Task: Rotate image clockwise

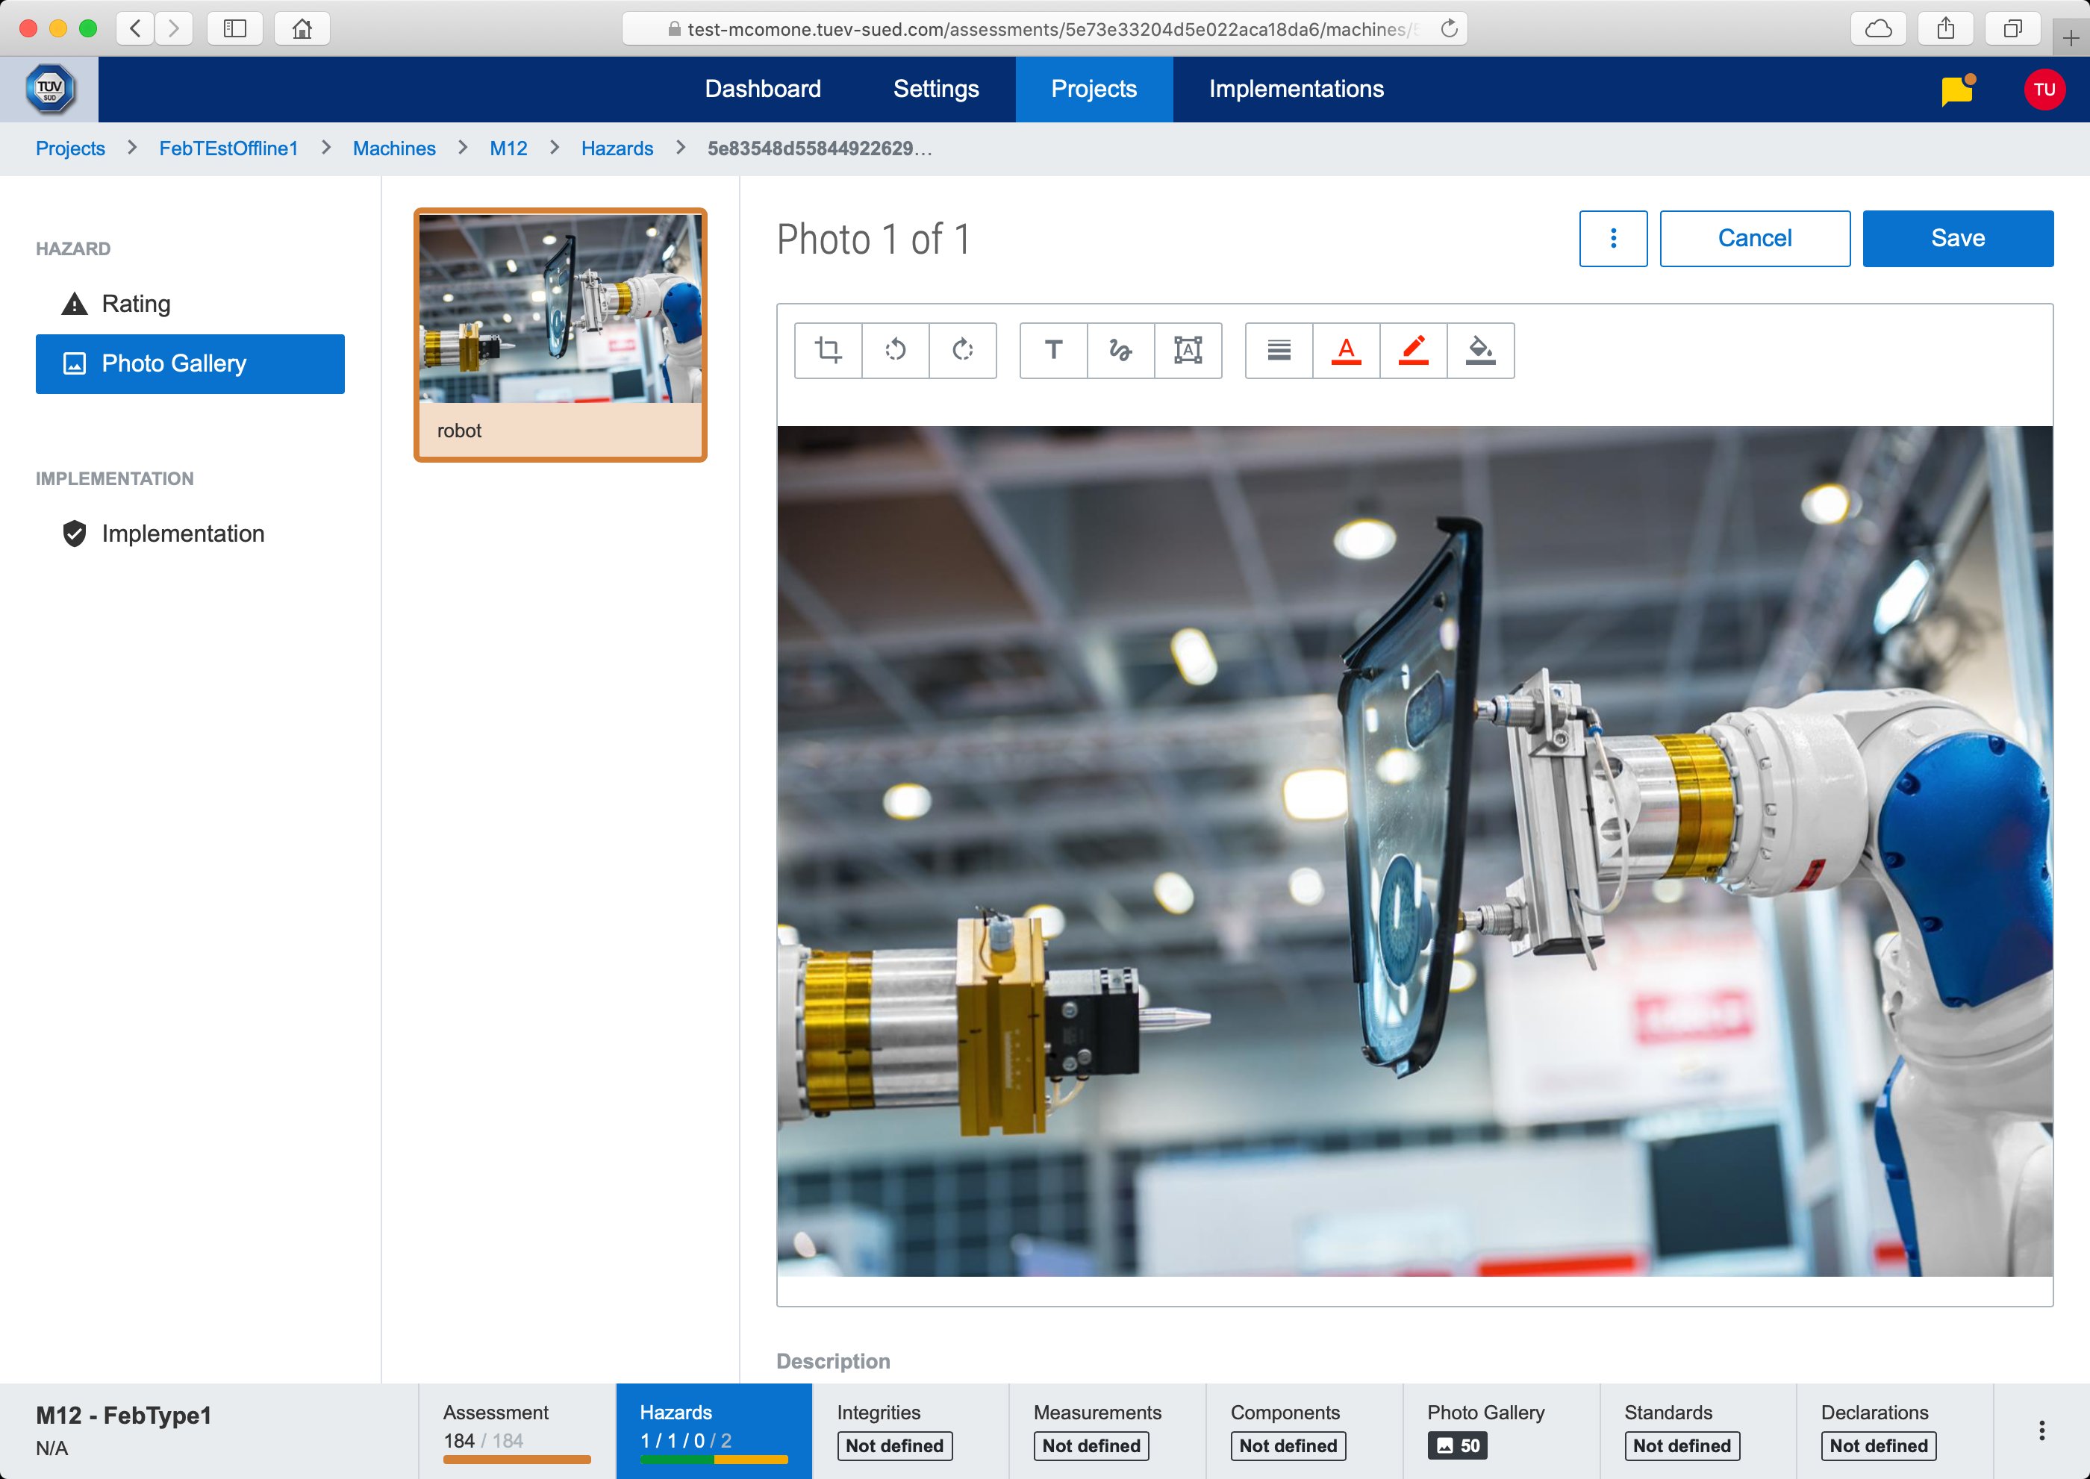Action: point(962,350)
